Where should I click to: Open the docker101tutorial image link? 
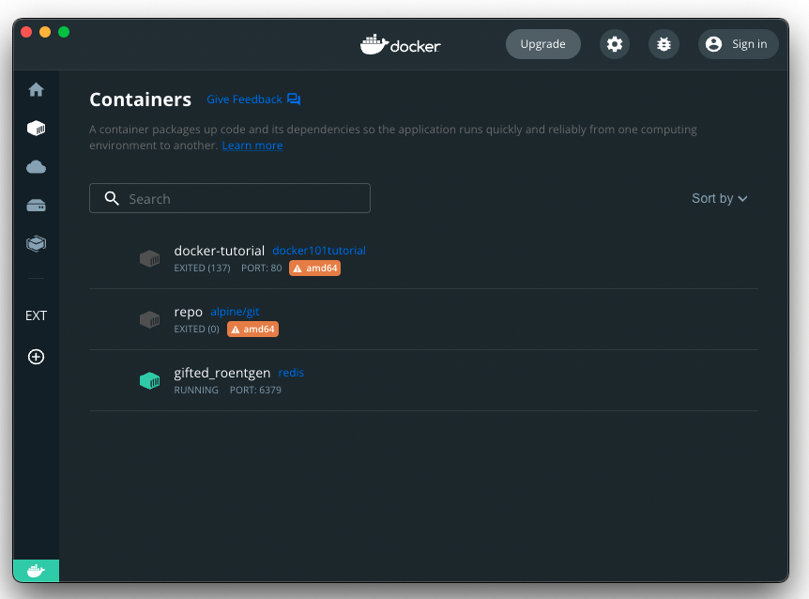tap(319, 251)
